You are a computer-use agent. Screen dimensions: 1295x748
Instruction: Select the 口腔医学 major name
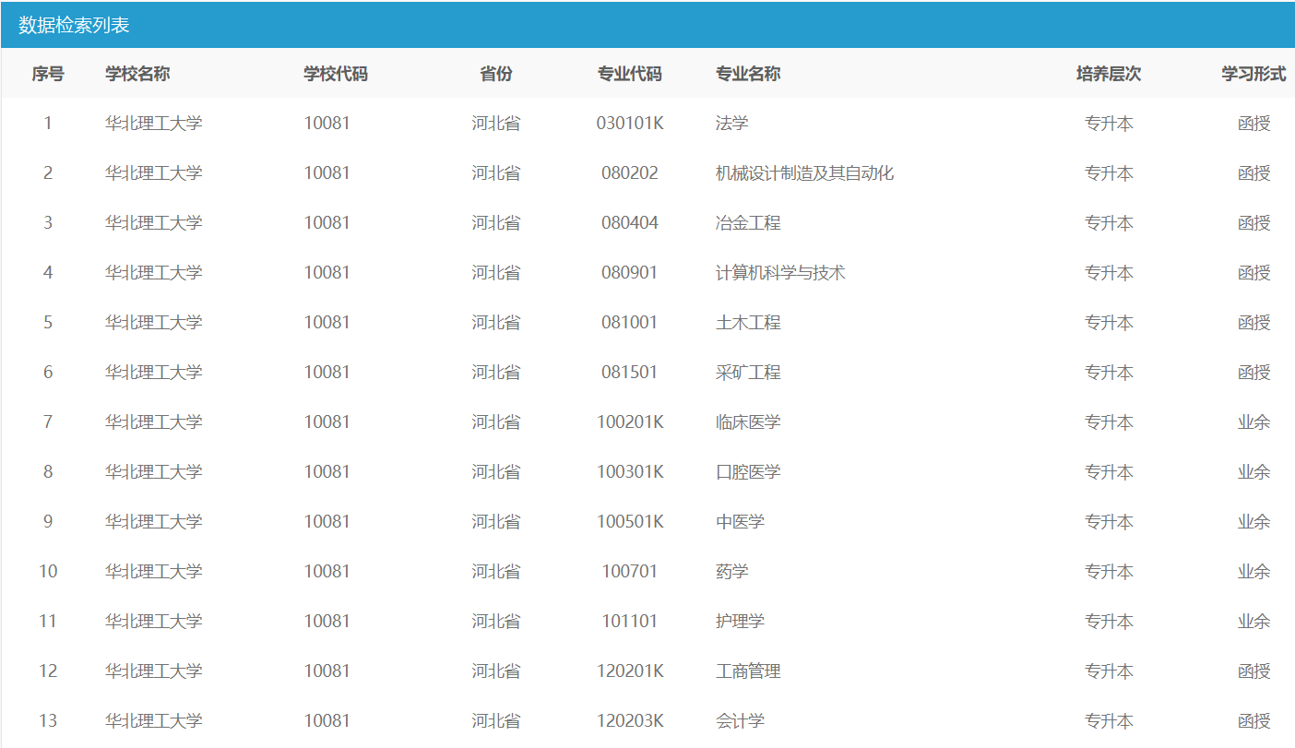748,472
